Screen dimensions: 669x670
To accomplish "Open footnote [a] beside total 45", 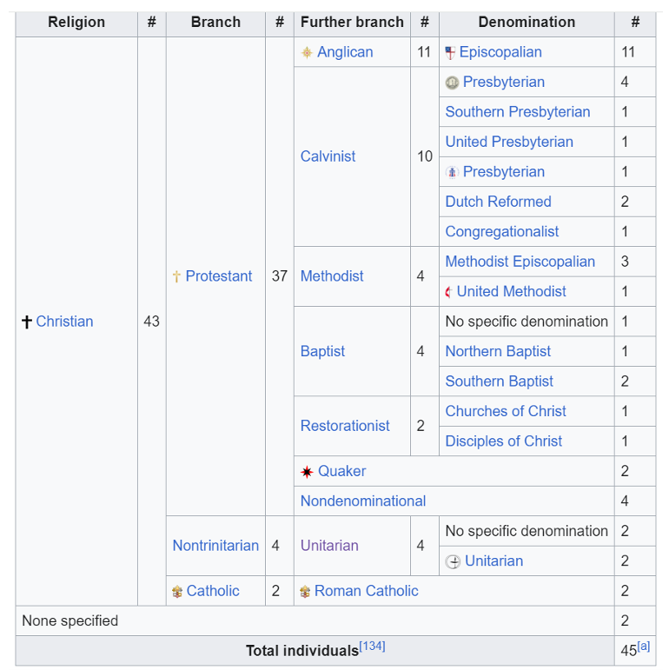I will pyautogui.click(x=643, y=646).
